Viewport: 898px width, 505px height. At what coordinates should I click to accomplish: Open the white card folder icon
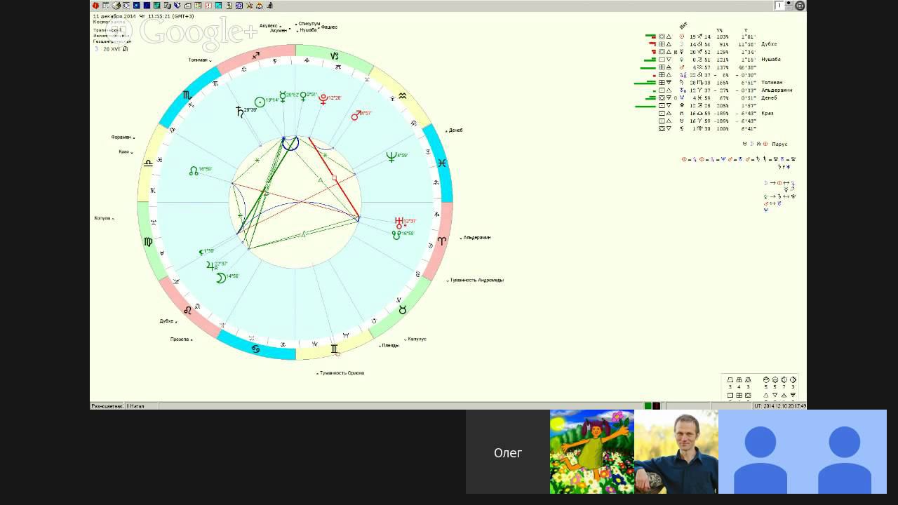[188, 6]
